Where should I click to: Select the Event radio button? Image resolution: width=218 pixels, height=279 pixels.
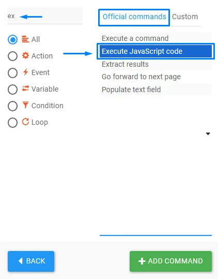pyautogui.click(x=12, y=73)
